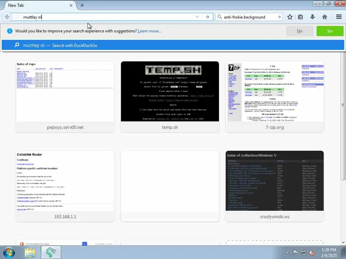346x259 pixels.
Task: Open the Windows Start orb
Action: [x=9, y=253]
